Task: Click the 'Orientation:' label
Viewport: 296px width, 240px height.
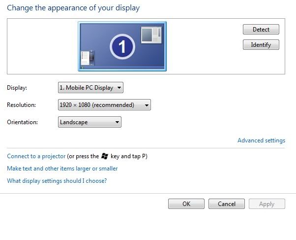Action: pos(22,122)
